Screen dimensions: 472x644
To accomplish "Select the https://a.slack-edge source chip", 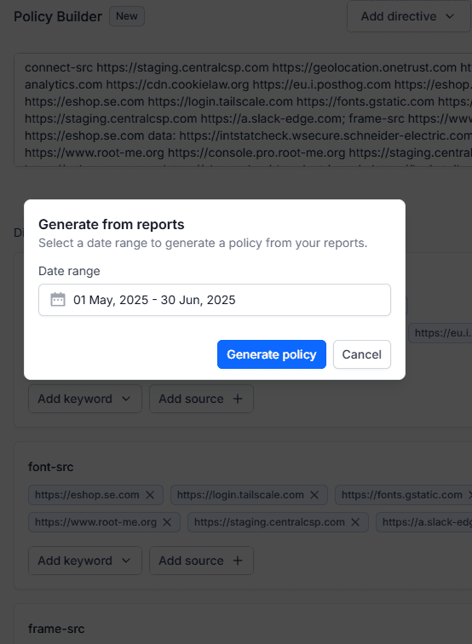I will tap(424, 522).
